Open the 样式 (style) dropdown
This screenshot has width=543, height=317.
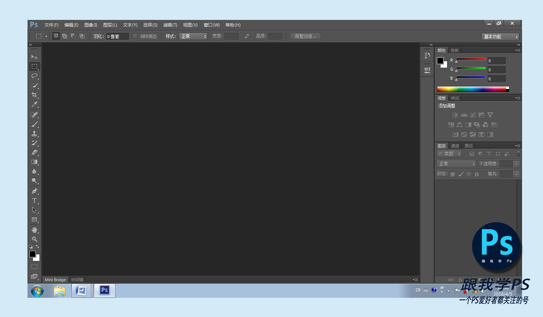(193, 36)
